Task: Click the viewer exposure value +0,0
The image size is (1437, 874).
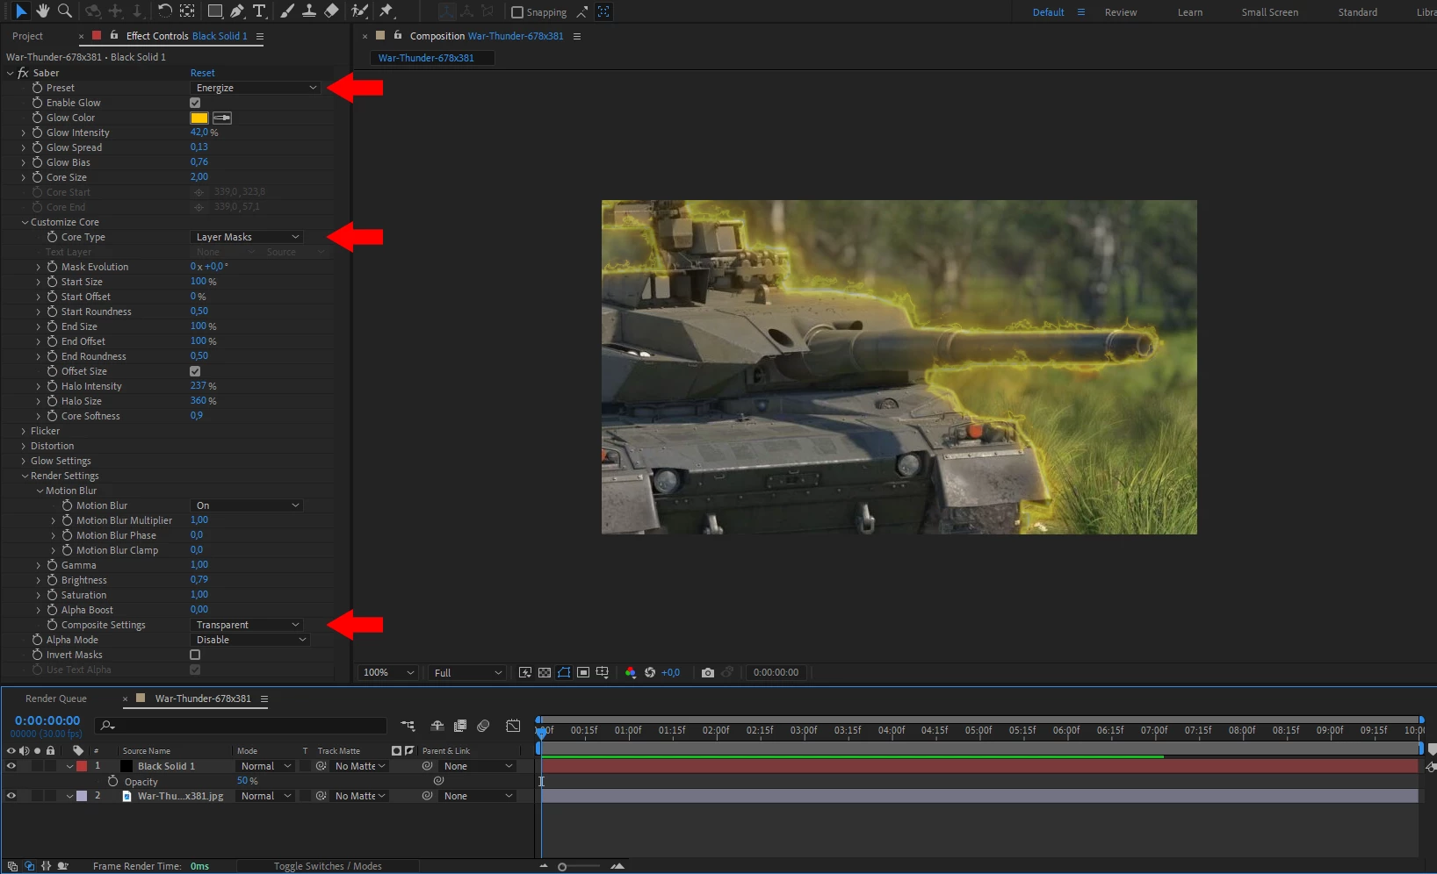Action: pyautogui.click(x=670, y=673)
